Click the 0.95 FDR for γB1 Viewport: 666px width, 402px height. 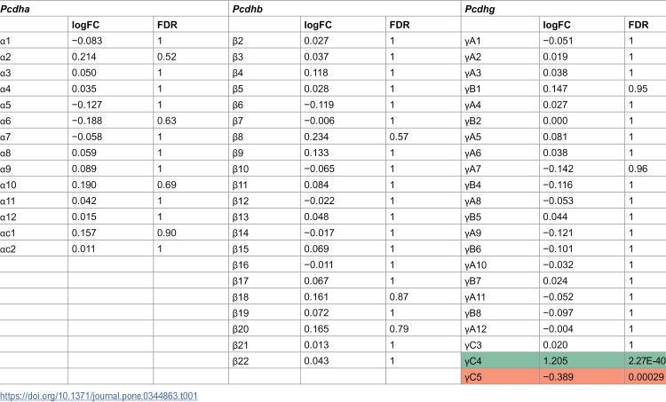pyautogui.click(x=638, y=89)
